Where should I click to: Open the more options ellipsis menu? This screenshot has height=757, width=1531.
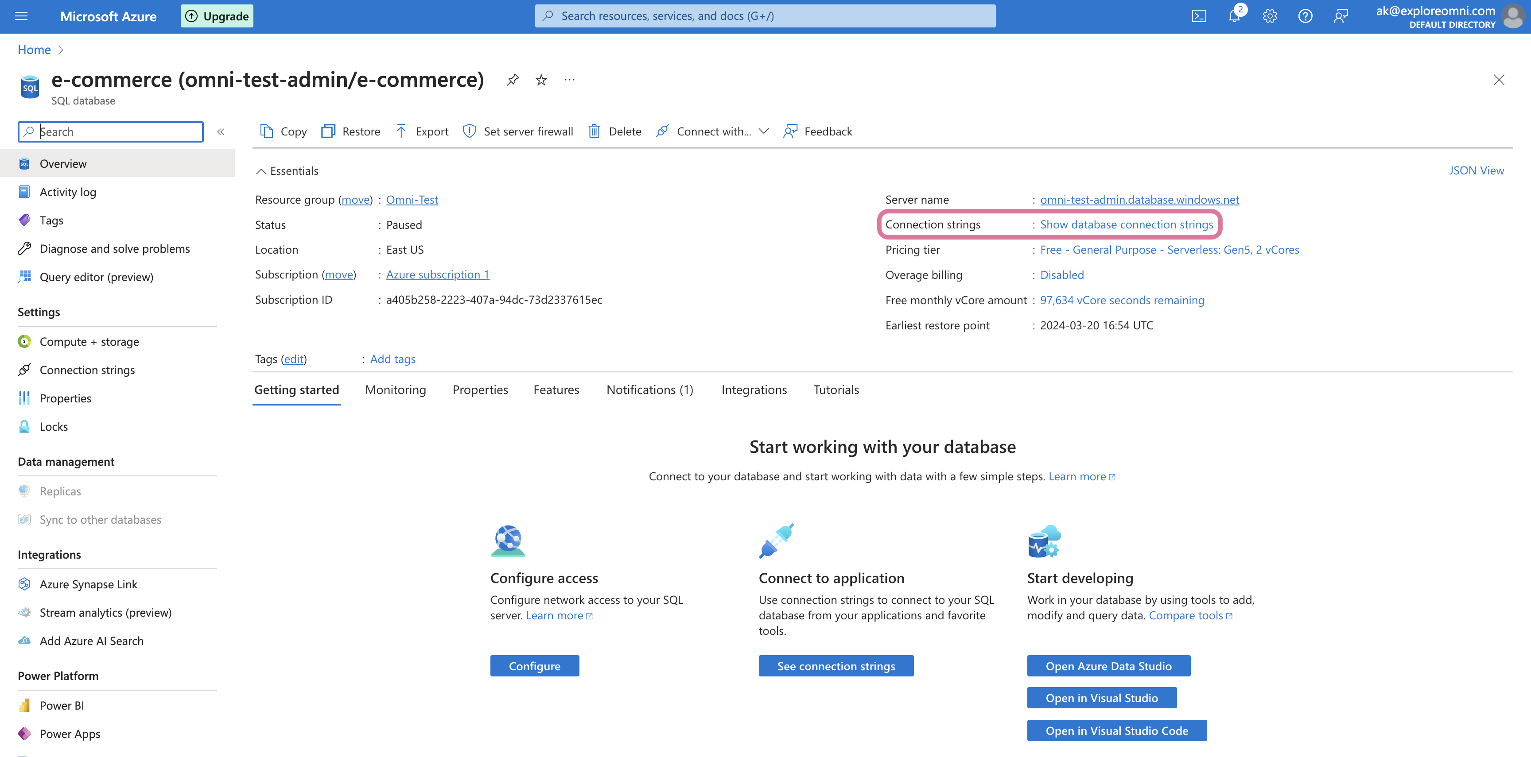569,80
